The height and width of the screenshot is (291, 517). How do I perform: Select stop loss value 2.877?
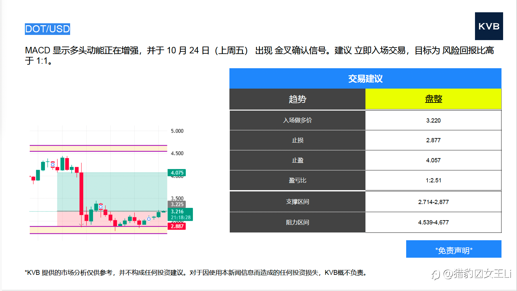tap(433, 140)
